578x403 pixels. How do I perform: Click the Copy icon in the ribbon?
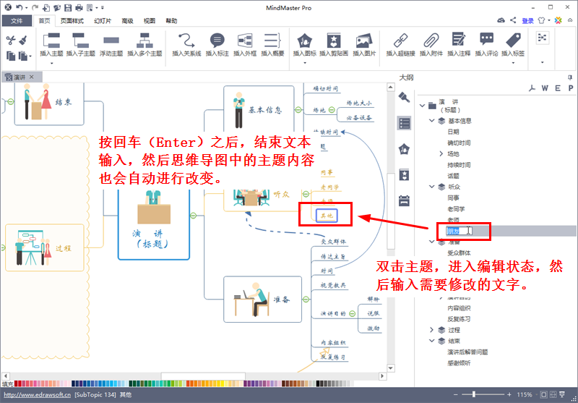pos(11,56)
